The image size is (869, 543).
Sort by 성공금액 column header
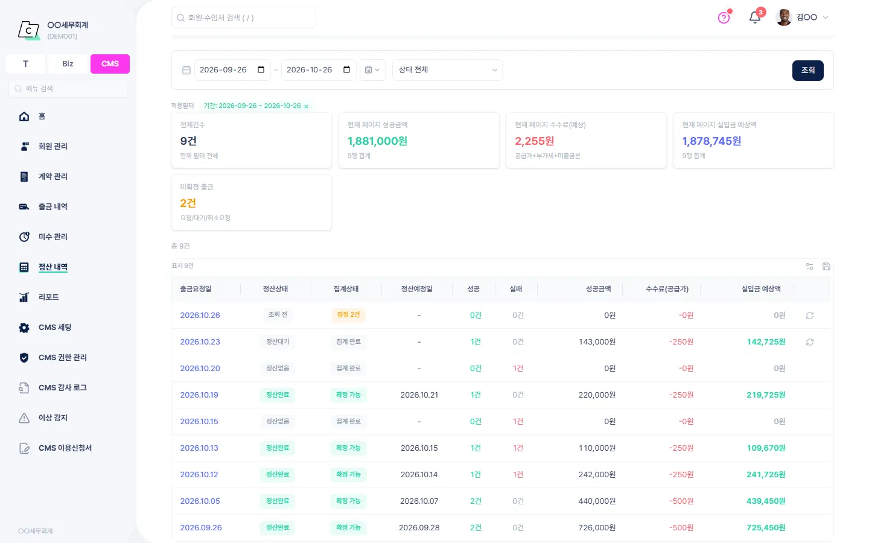[598, 289]
